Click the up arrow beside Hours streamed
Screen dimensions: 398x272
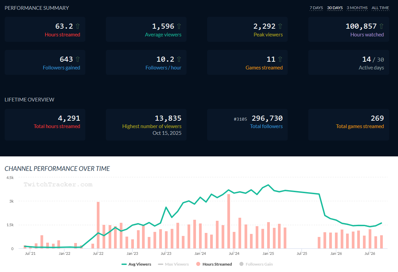click(x=78, y=26)
